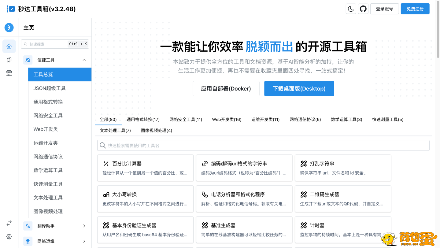The height and width of the screenshot is (248, 440).
Task: Open 快速测量工具 in sidebar
Action: tap(60, 184)
